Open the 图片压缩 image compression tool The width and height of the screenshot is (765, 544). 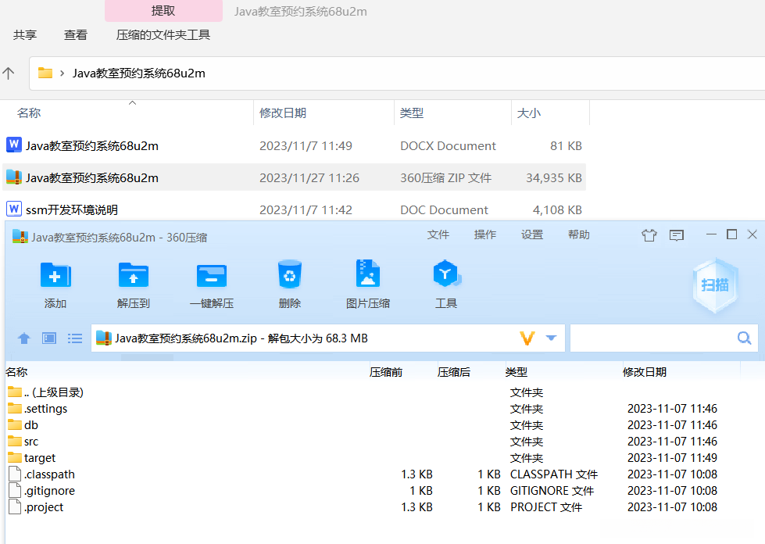(x=367, y=274)
